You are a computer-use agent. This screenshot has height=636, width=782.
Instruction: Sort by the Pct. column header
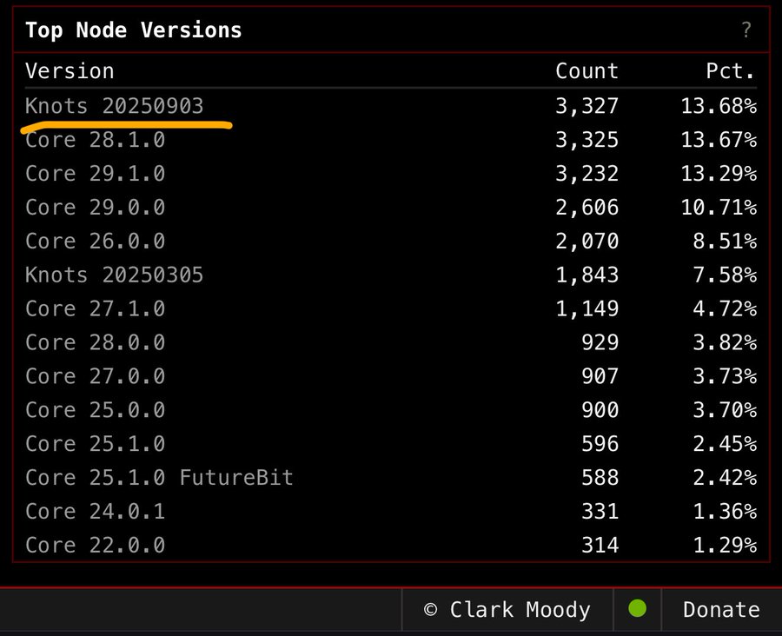(730, 71)
